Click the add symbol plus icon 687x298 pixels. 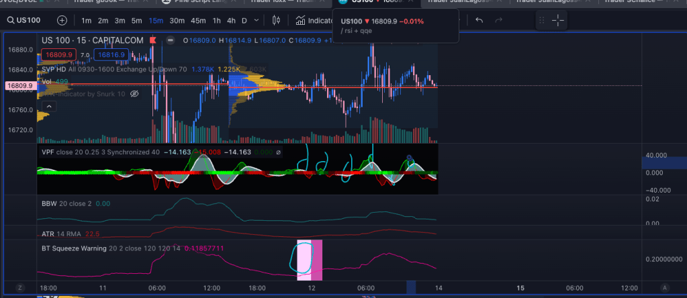[x=62, y=21]
